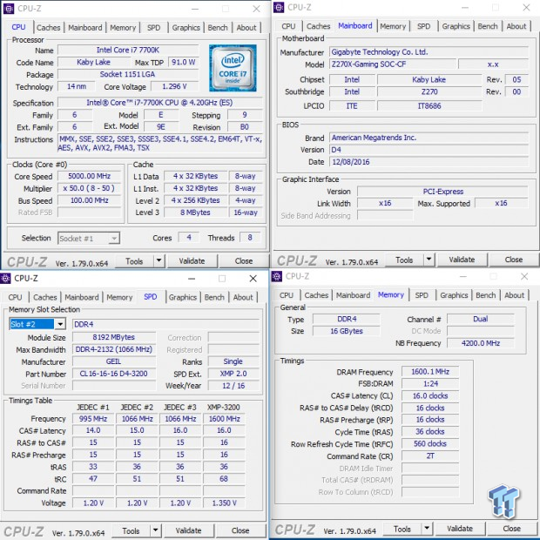
Task: Click motherboard Model field Z270X-Gaming SOC-CF
Action: click(393, 64)
